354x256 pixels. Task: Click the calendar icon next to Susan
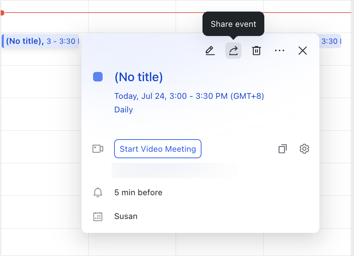(98, 217)
